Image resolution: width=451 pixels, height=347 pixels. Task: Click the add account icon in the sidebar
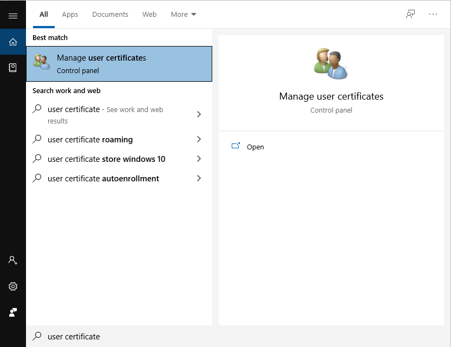13,260
